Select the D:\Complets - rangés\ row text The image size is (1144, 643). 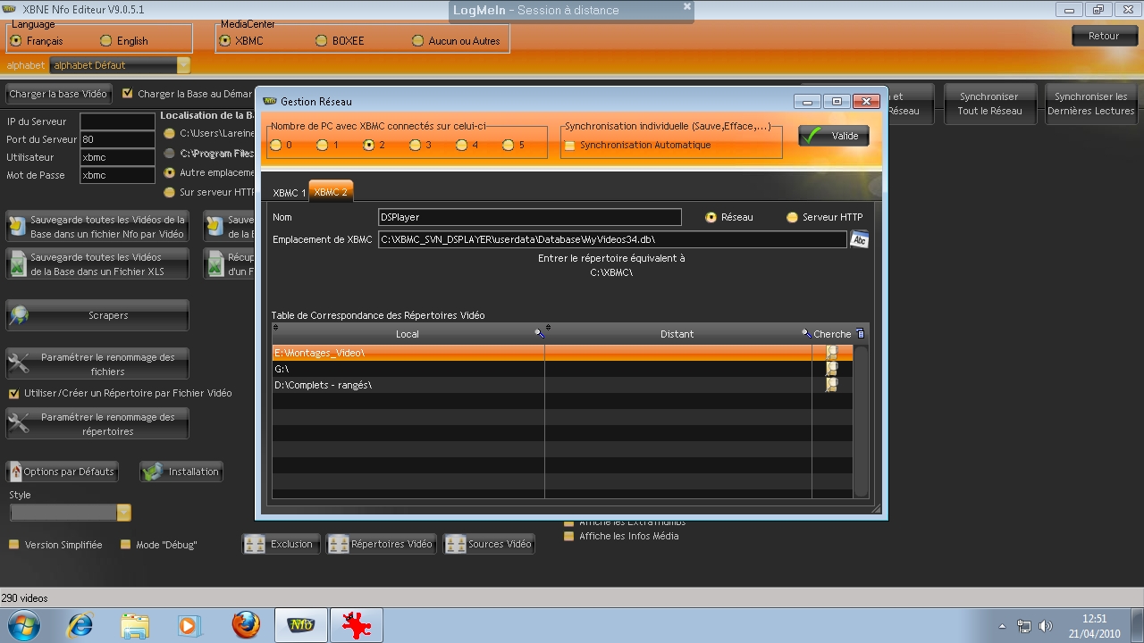tap(324, 385)
